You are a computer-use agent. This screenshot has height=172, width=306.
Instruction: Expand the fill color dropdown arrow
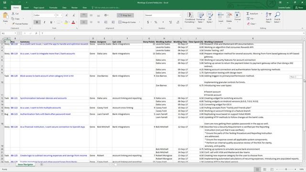(x=69, y=22)
